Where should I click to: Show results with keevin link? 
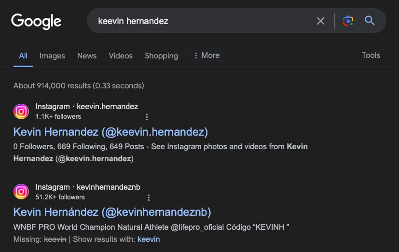coord(149,239)
